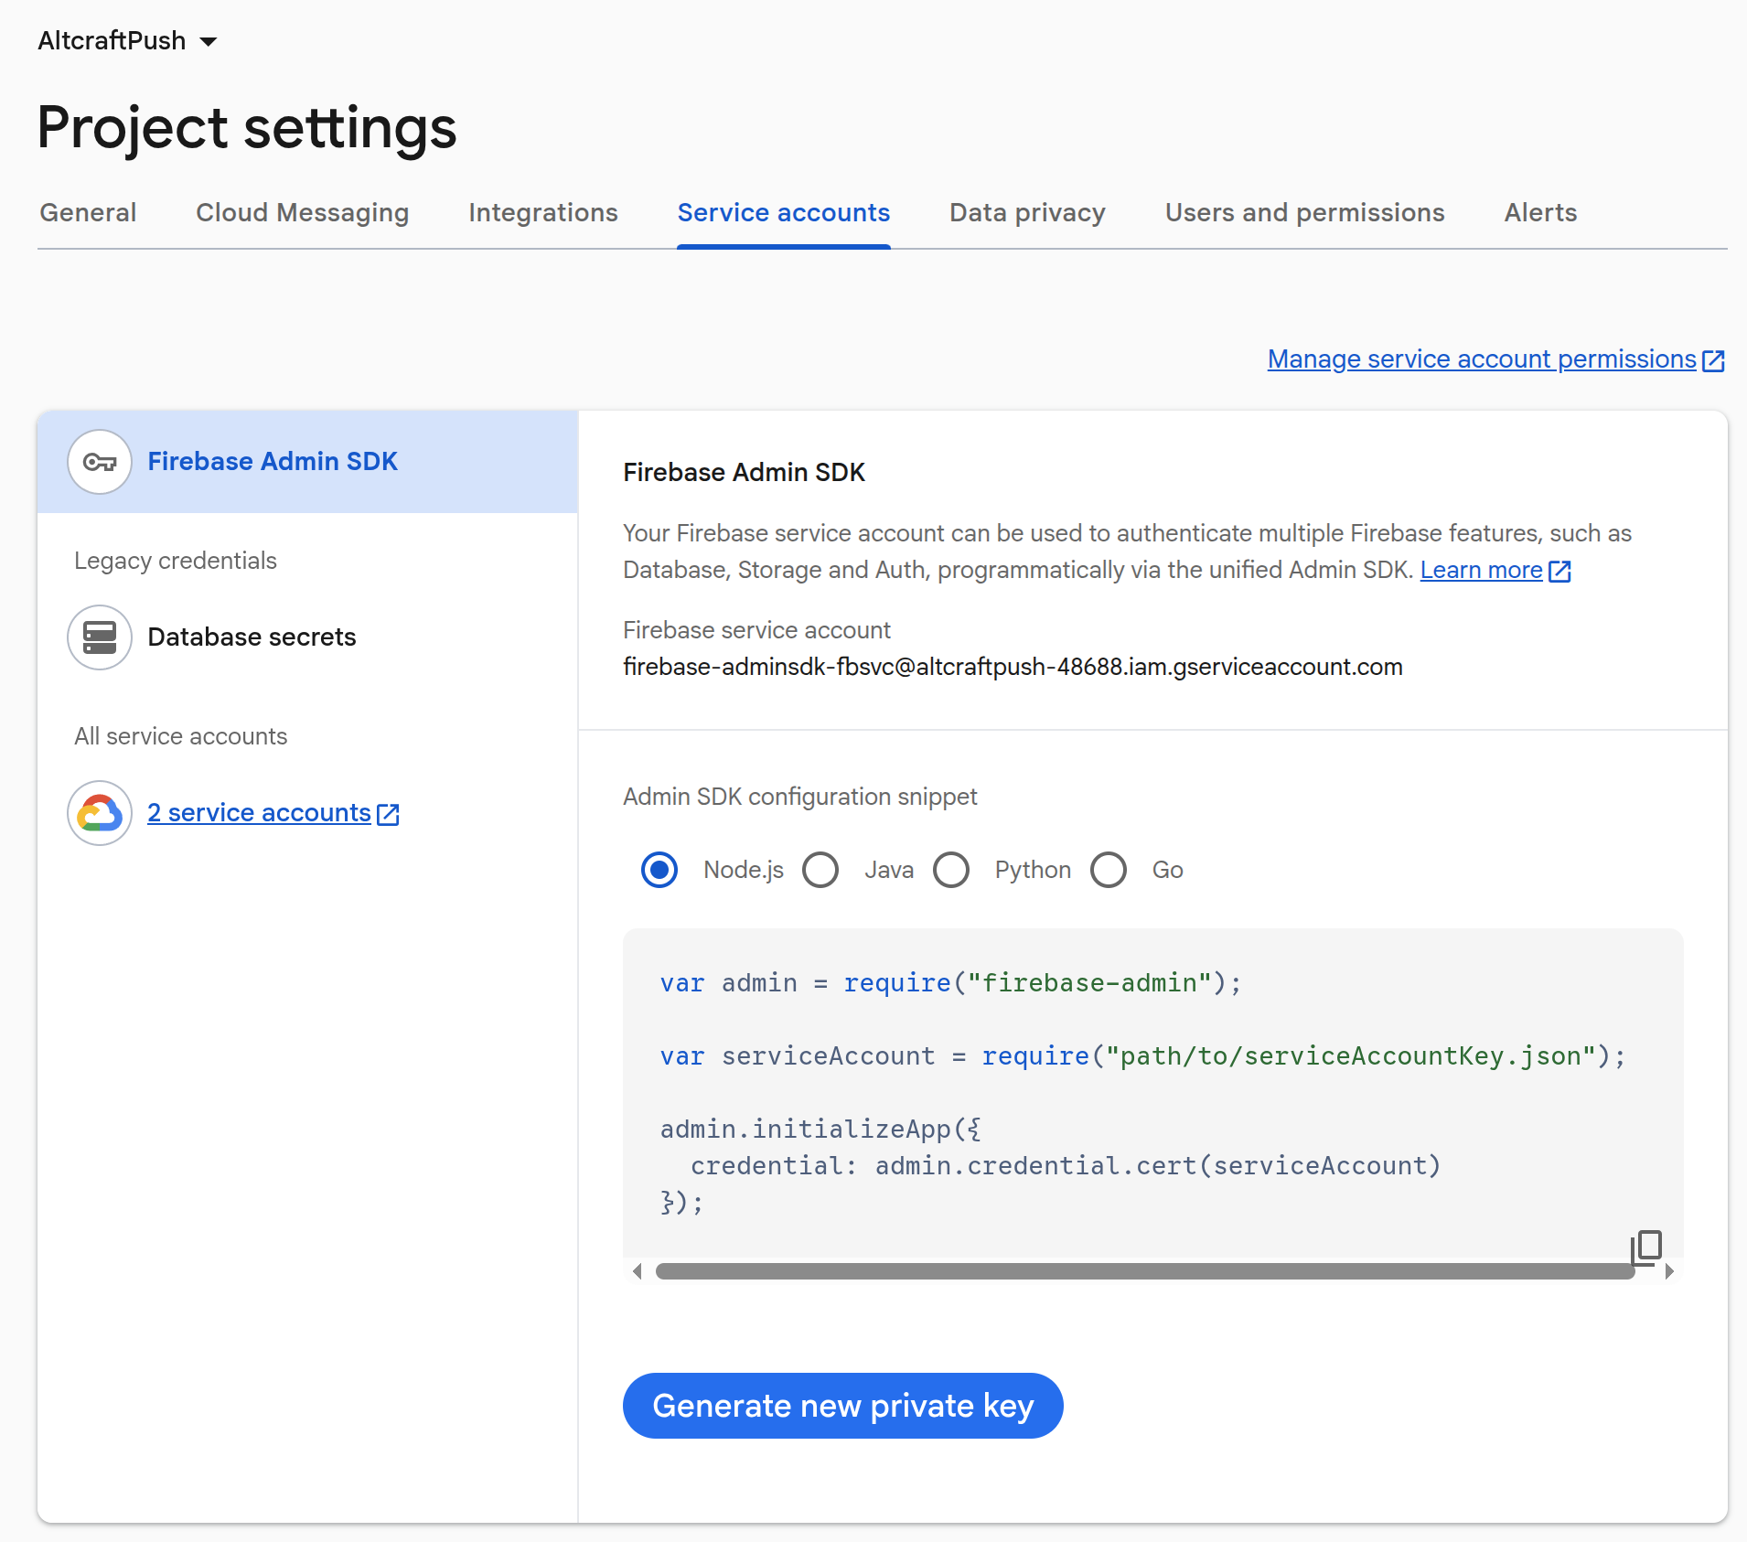Click Generate new private key button
The height and width of the screenshot is (1542, 1747).
tap(842, 1406)
